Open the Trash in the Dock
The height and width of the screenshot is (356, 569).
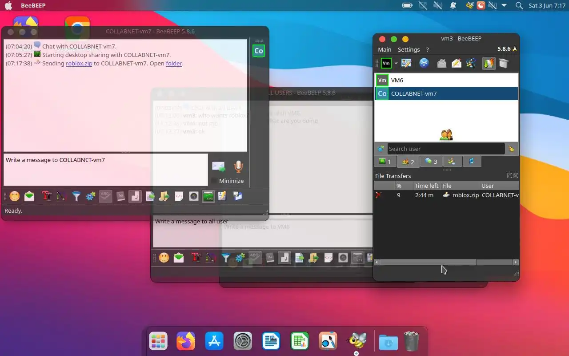[x=412, y=341]
